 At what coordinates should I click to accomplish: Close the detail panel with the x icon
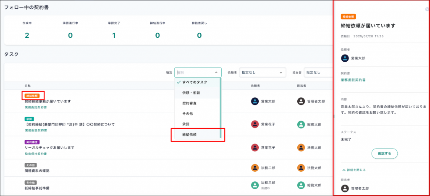(x=427, y=9)
